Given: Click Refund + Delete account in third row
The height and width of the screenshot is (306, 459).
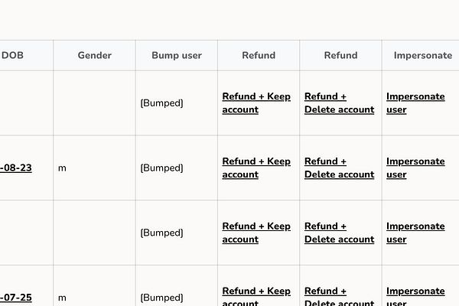Looking at the screenshot, I should click(339, 233).
